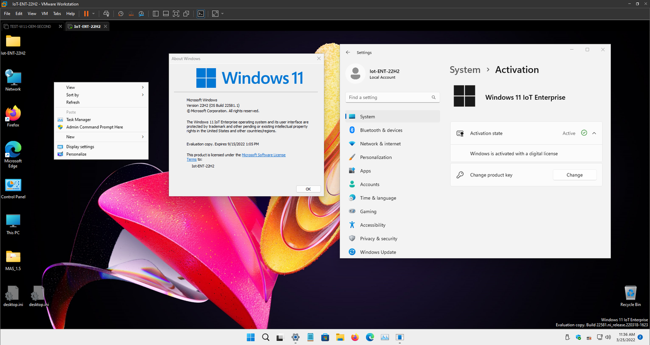650x345 pixels.
Task: Switch to TEST-W11-OEM-SECOND tab
Action: 30,26
